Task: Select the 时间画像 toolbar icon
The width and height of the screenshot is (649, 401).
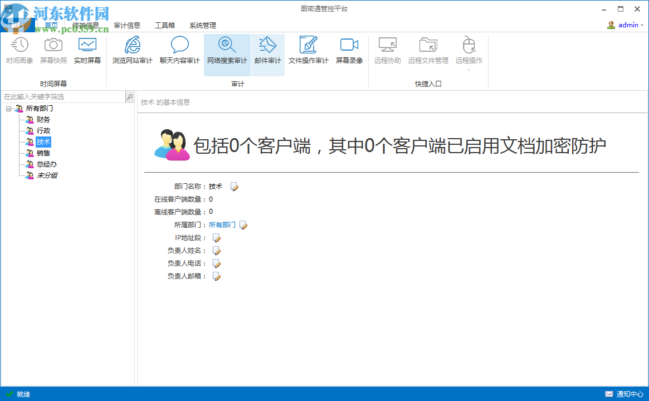Action: [19, 50]
